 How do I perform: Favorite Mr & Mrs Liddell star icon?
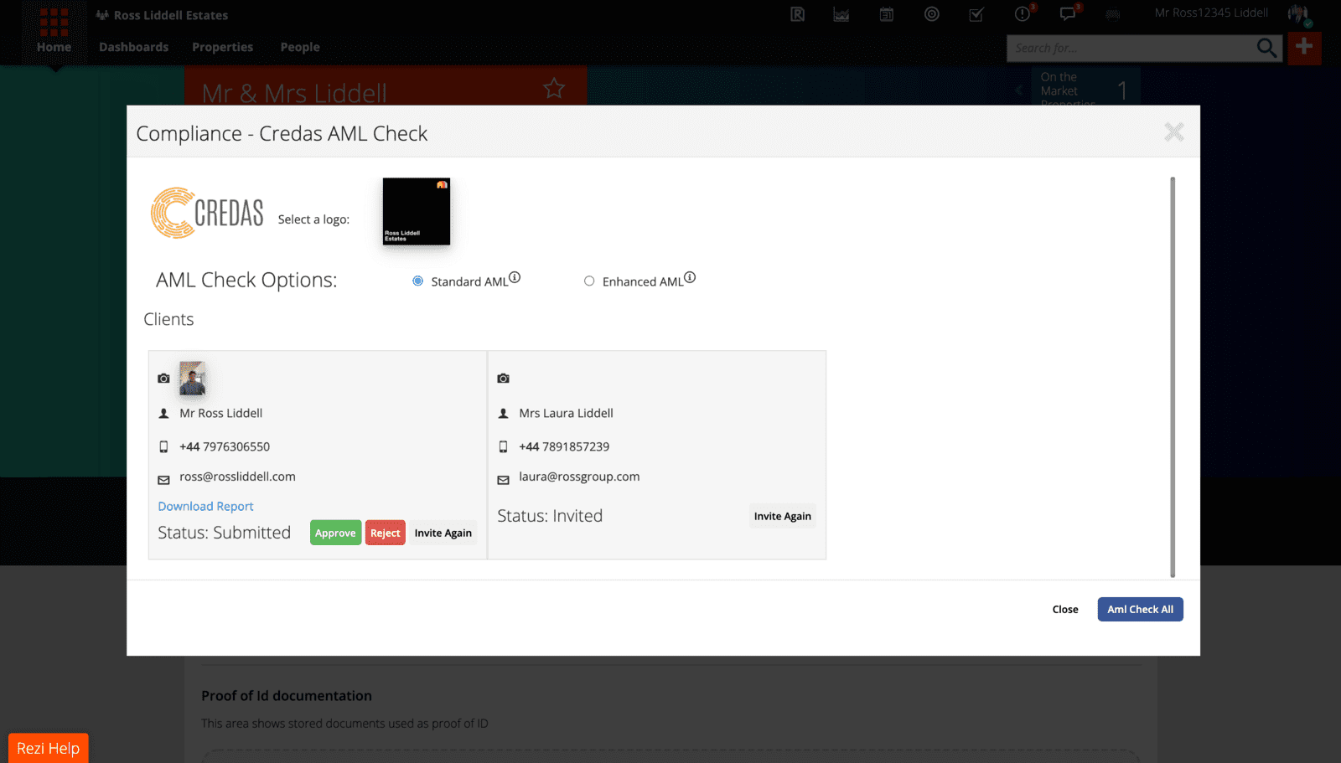point(554,88)
